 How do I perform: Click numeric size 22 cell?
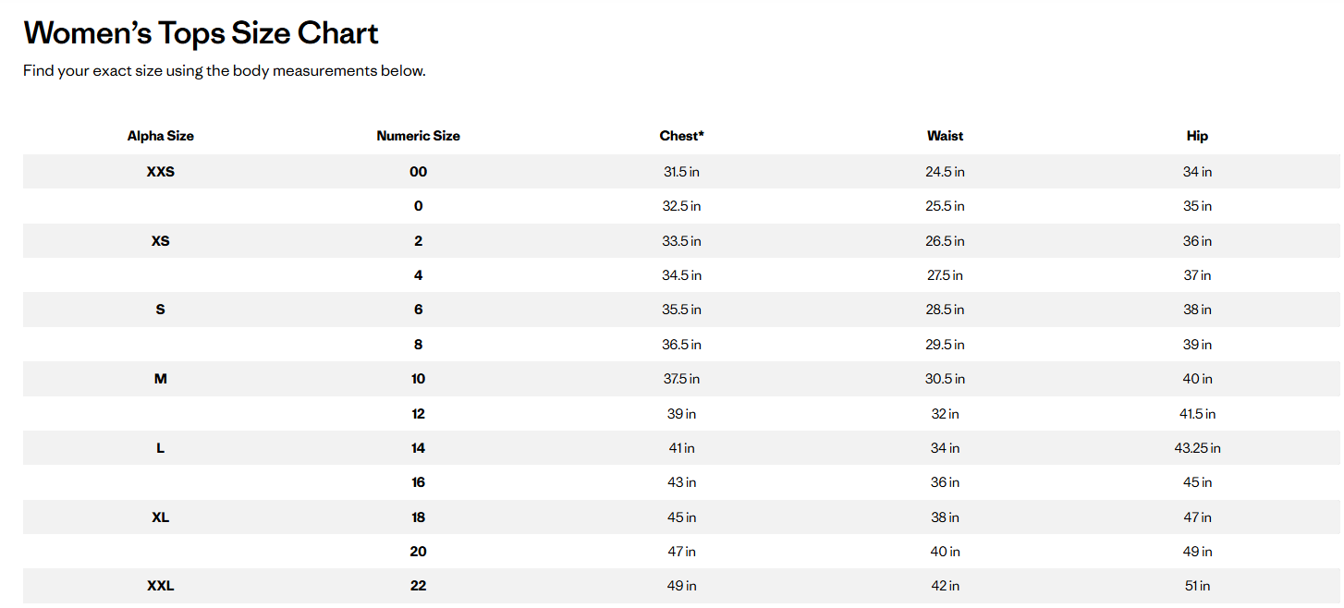[x=418, y=586]
